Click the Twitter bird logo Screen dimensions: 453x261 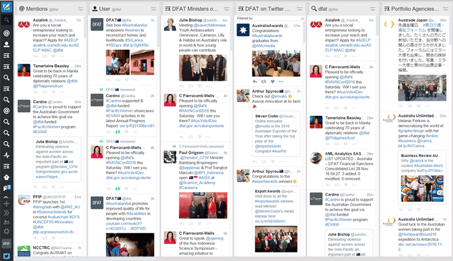click(6, 256)
